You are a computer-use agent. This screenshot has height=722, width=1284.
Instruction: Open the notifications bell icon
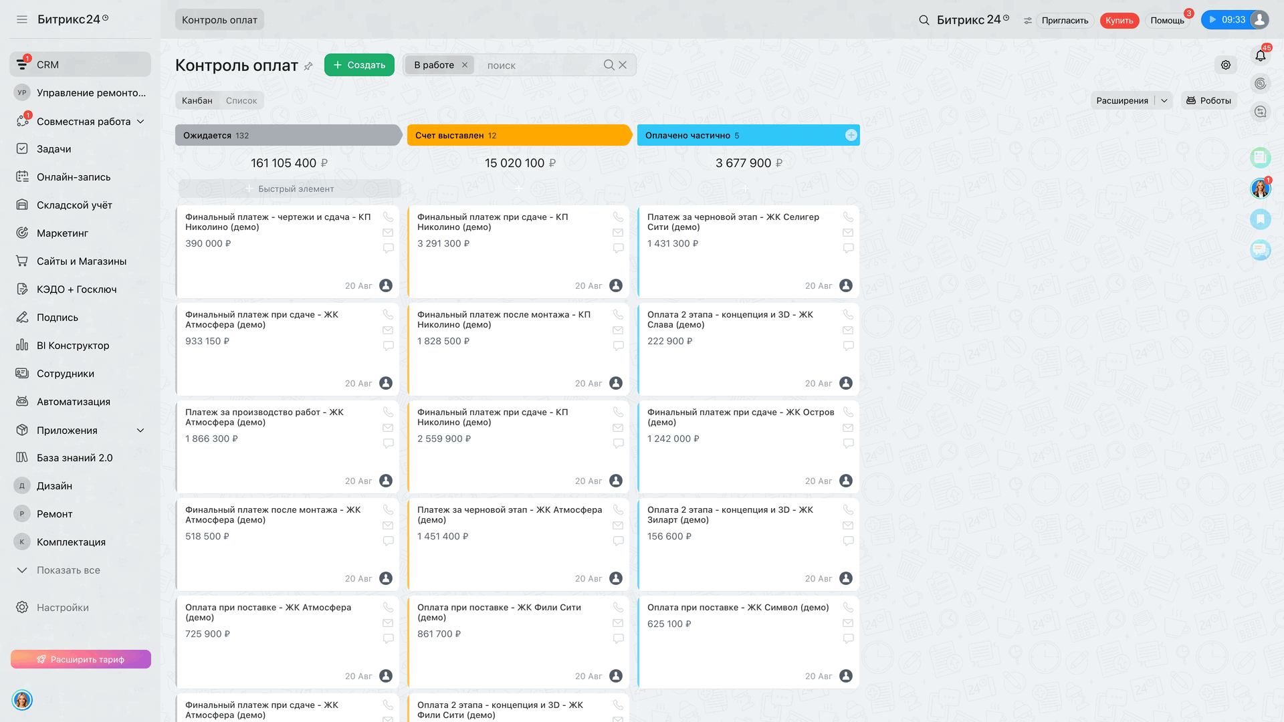coord(1261,55)
